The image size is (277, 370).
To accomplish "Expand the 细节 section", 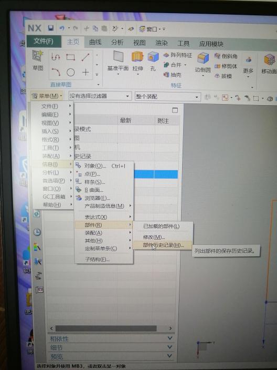I will click(x=111, y=347).
